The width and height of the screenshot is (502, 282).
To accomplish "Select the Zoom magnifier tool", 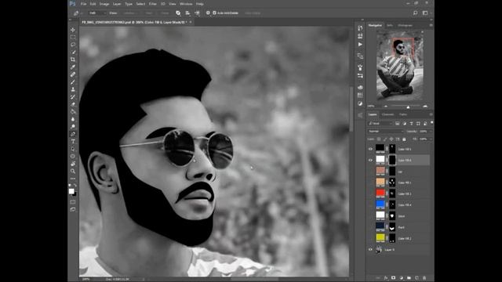I will pyautogui.click(x=73, y=171).
